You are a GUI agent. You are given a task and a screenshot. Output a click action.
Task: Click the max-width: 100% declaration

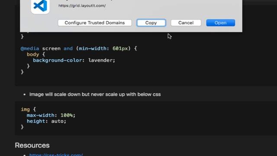(x=51, y=115)
